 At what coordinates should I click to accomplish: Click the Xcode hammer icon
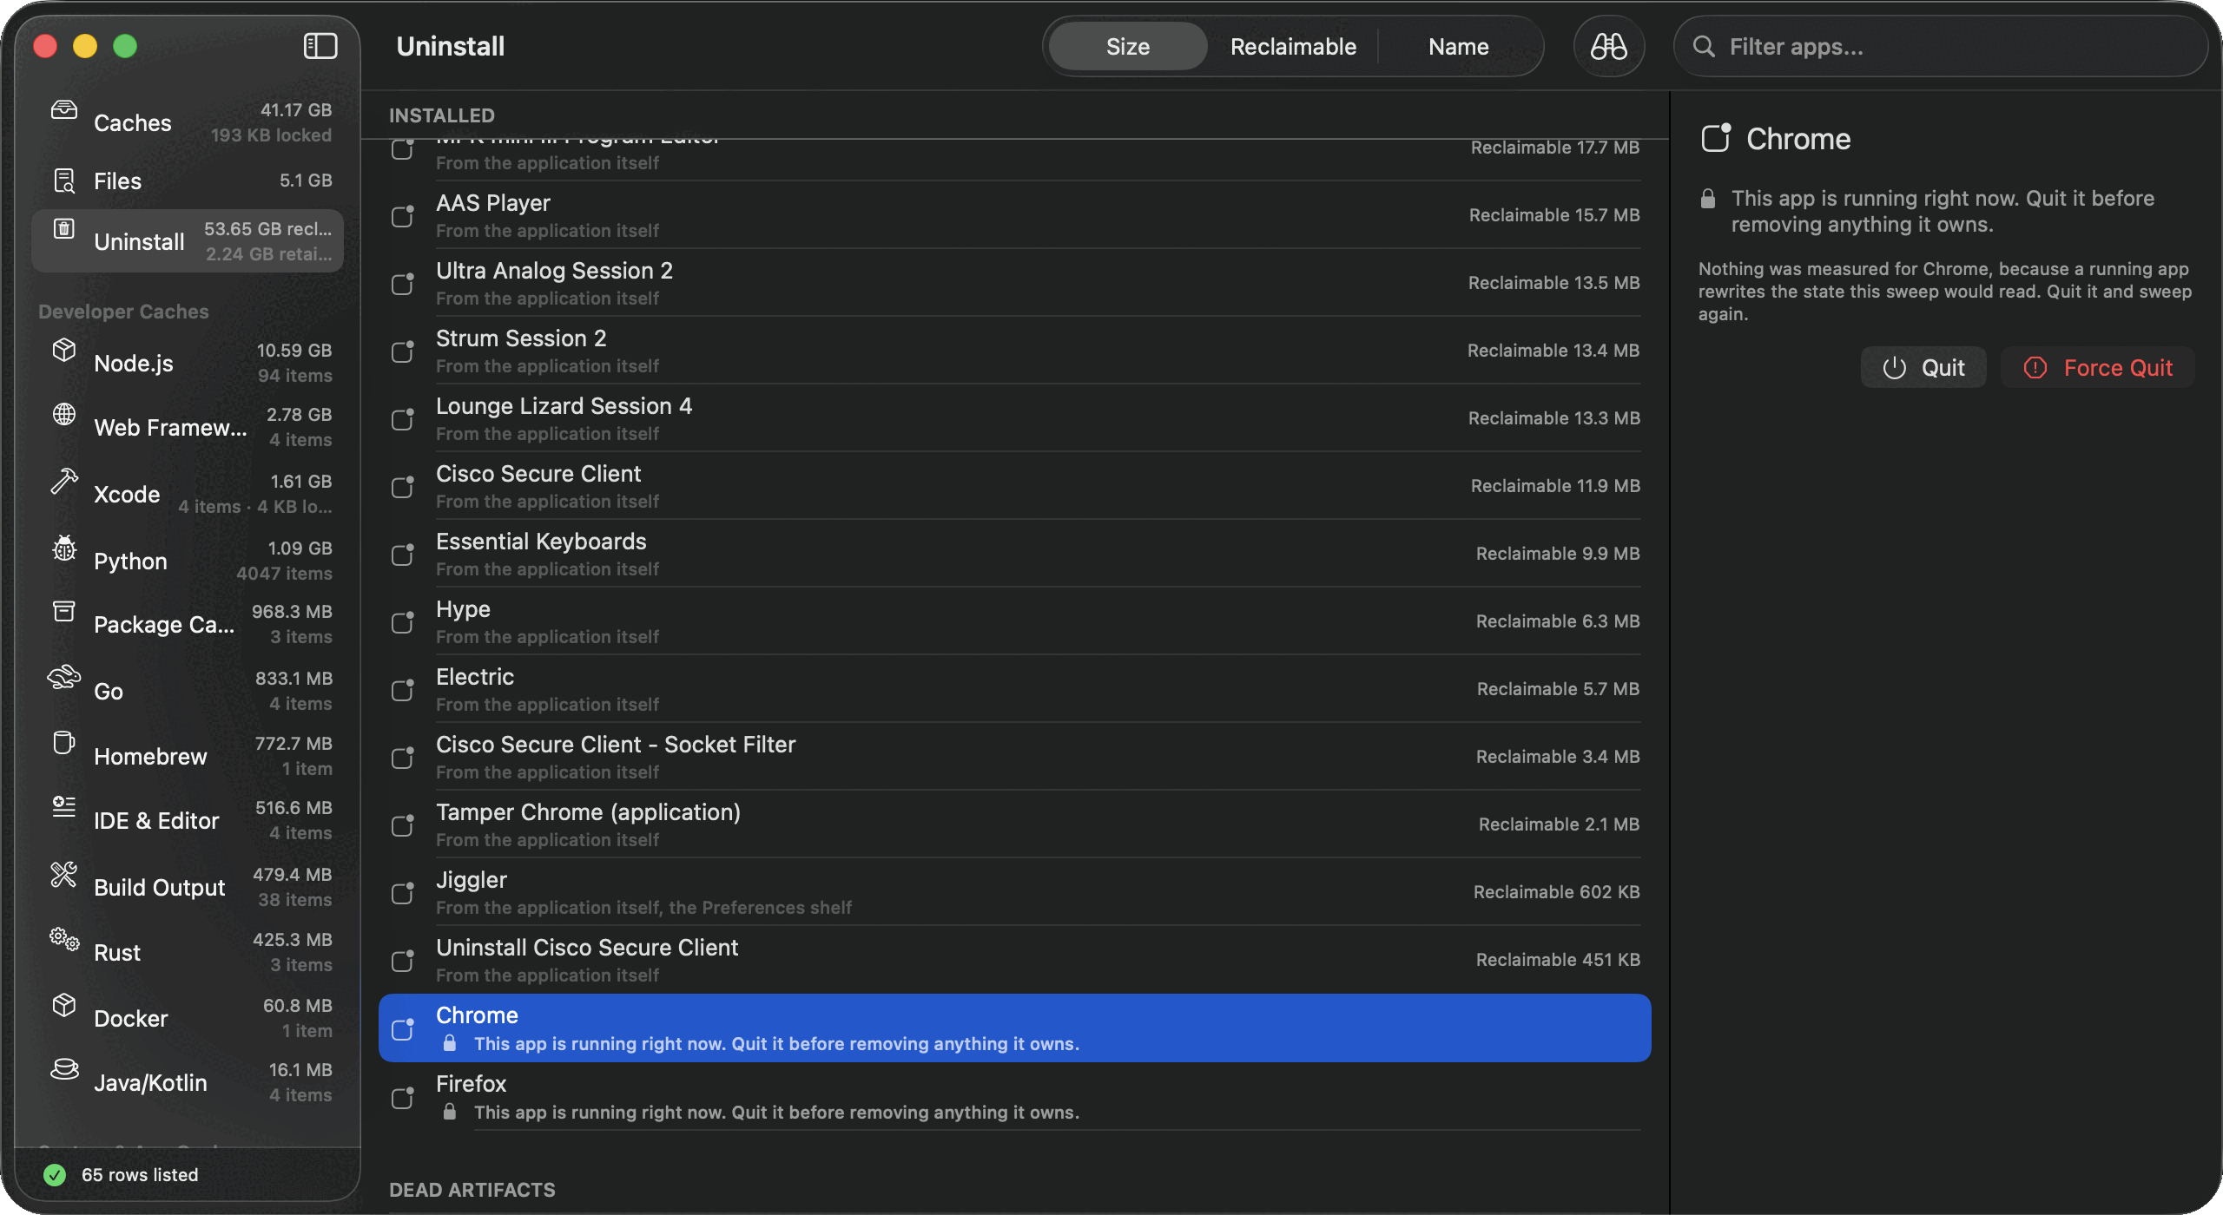click(64, 481)
